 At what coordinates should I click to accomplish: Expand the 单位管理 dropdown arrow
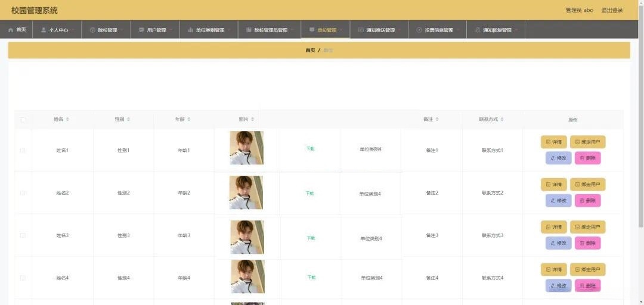[x=341, y=30]
